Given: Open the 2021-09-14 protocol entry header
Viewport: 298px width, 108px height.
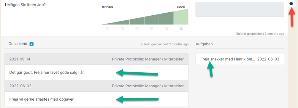Looking at the screenshot, I should click(96, 59).
